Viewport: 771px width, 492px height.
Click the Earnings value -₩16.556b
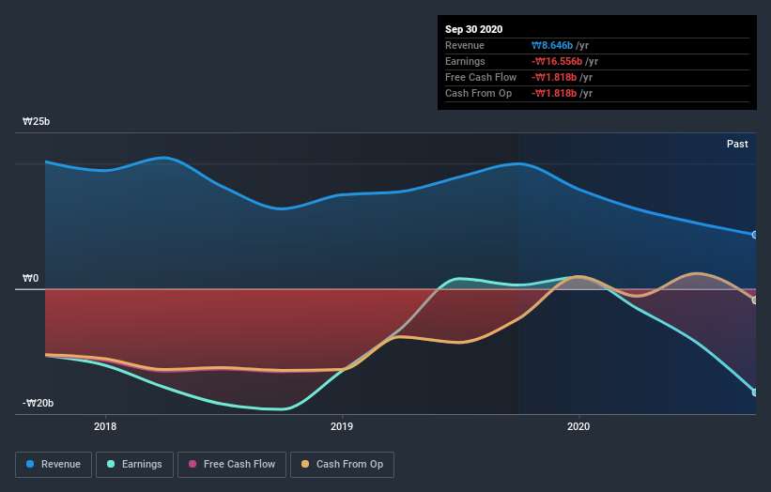[x=557, y=61]
